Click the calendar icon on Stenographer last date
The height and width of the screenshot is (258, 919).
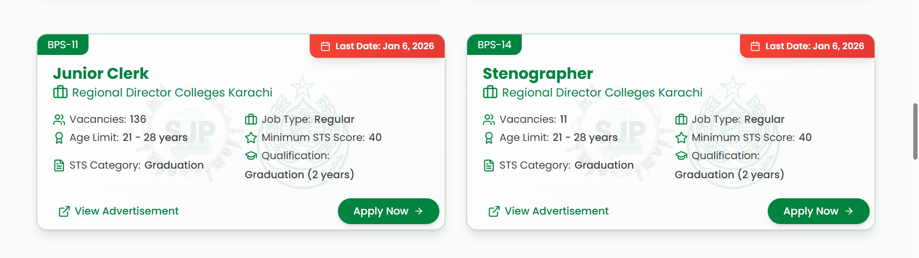coord(755,46)
